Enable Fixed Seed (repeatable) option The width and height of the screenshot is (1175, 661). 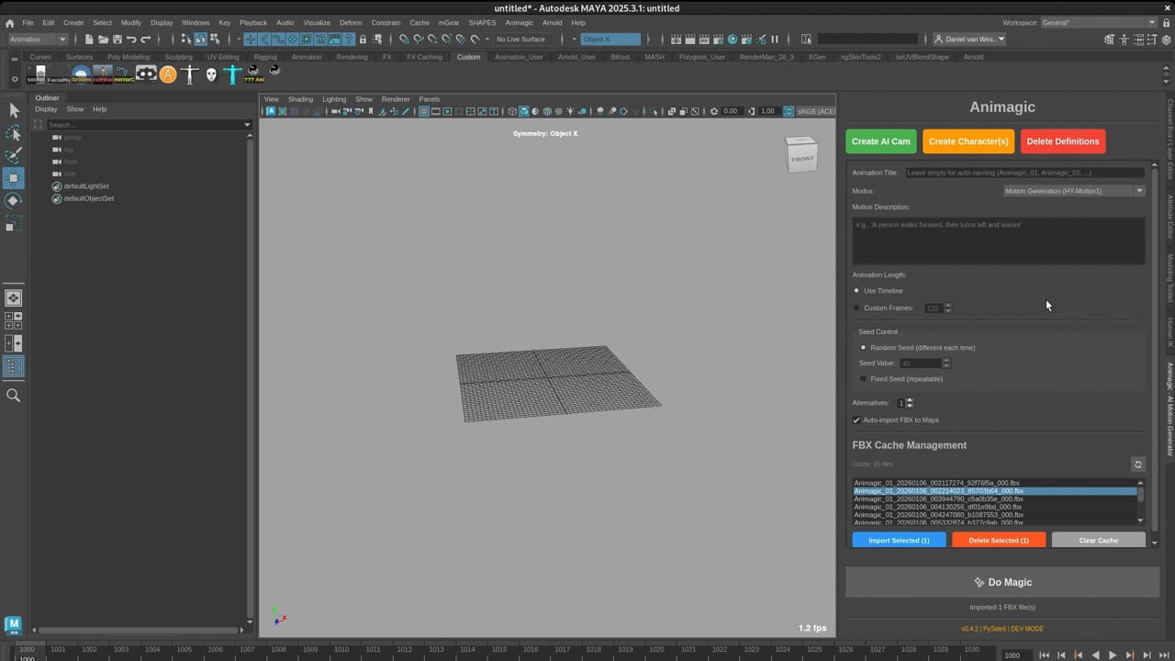tap(863, 379)
